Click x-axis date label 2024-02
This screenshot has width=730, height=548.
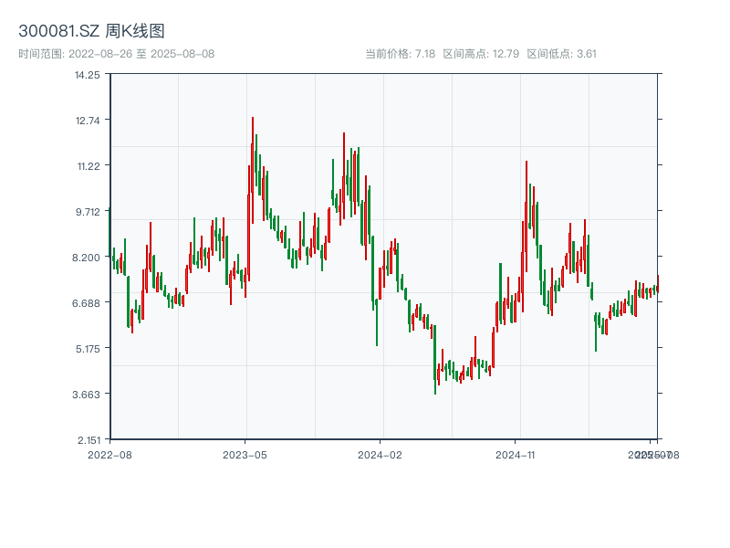[x=380, y=455]
